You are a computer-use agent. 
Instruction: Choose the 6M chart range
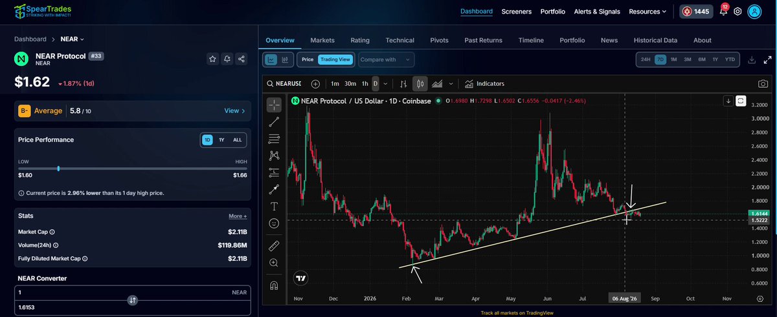(701, 59)
